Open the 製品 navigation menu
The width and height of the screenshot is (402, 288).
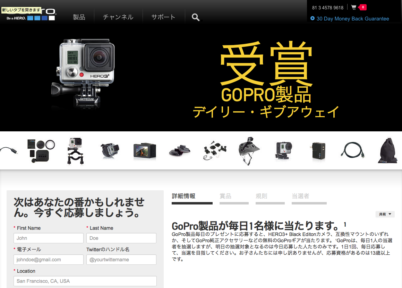click(79, 17)
